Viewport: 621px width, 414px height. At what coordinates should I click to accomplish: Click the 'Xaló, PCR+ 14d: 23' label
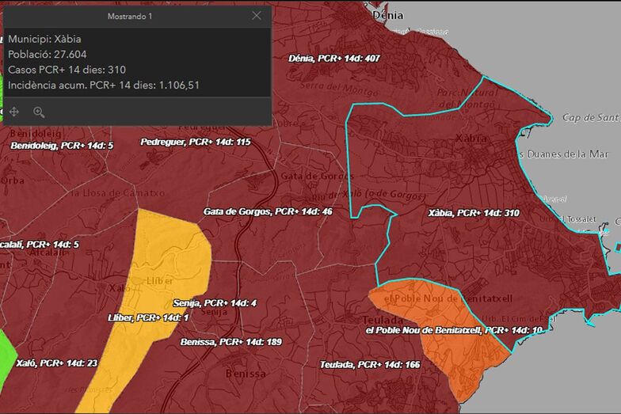coord(57,363)
